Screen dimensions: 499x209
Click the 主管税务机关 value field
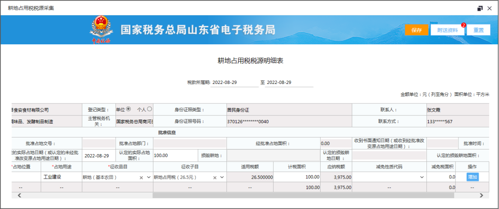[x=134, y=121]
